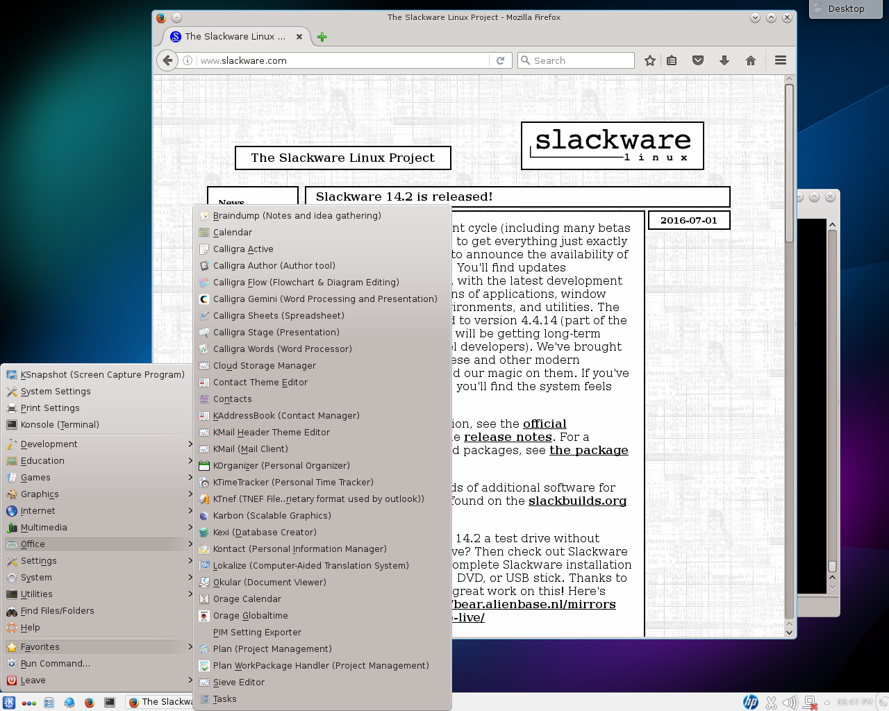Select Leave from the application menu

pos(33,680)
